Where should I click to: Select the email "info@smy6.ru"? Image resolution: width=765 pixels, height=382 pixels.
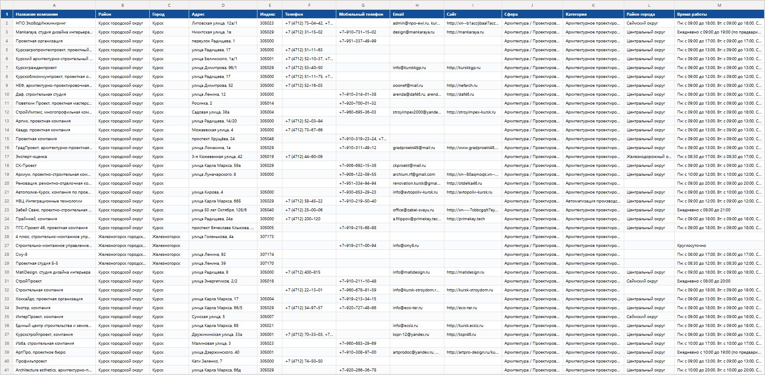(417, 246)
